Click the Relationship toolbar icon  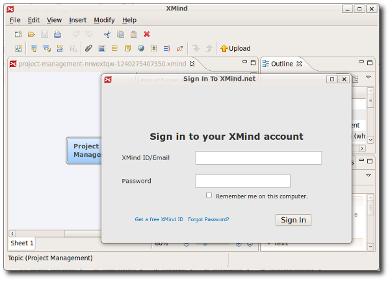tap(180, 48)
